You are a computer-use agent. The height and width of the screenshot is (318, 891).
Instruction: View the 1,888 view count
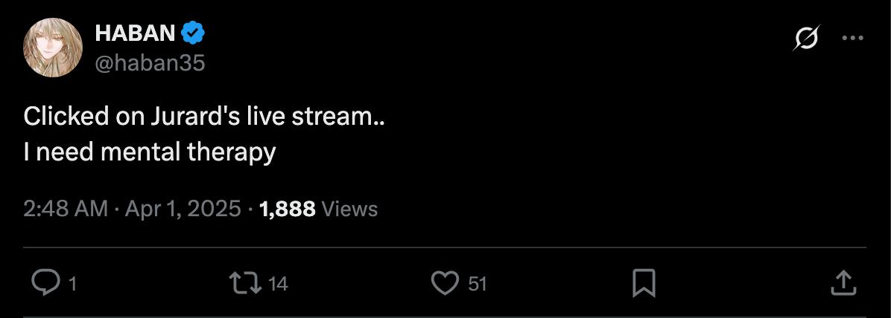(x=287, y=209)
